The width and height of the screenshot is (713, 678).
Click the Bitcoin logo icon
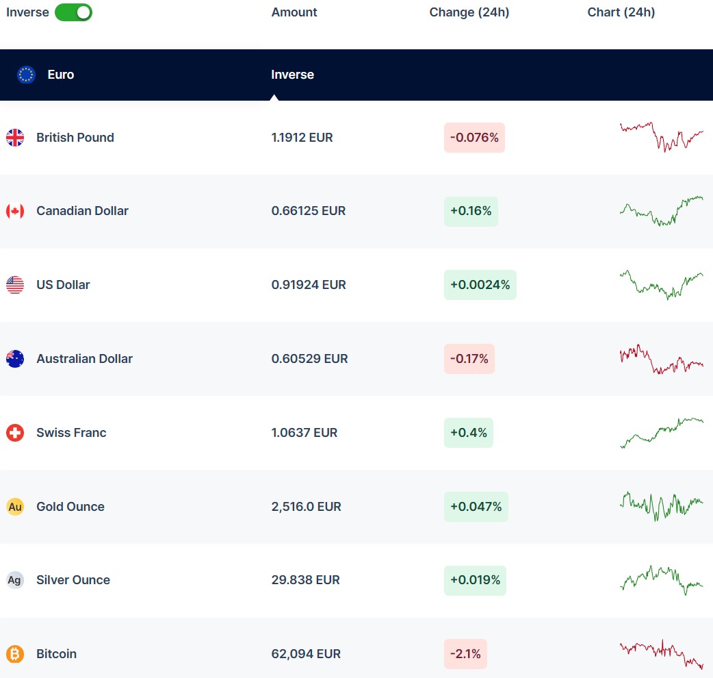coord(15,654)
